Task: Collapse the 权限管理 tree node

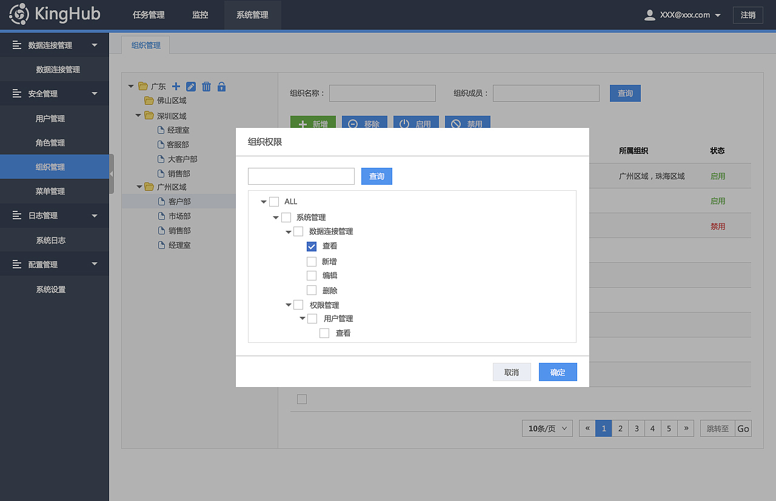Action: pyautogui.click(x=289, y=305)
